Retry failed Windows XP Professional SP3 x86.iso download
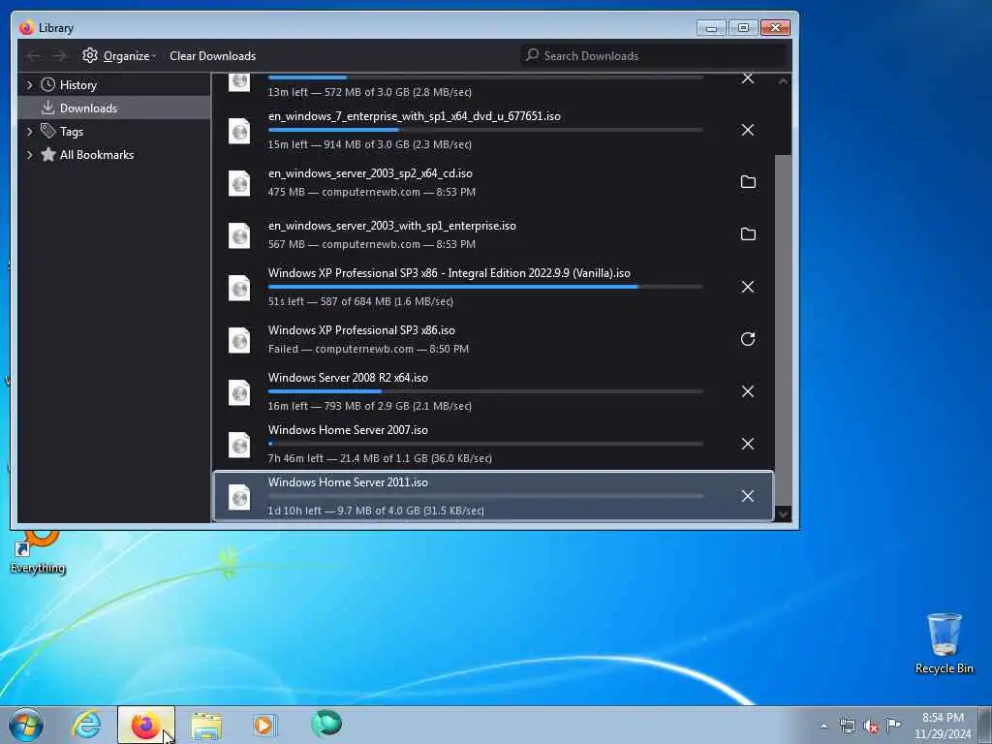992x744 pixels. pos(747,339)
